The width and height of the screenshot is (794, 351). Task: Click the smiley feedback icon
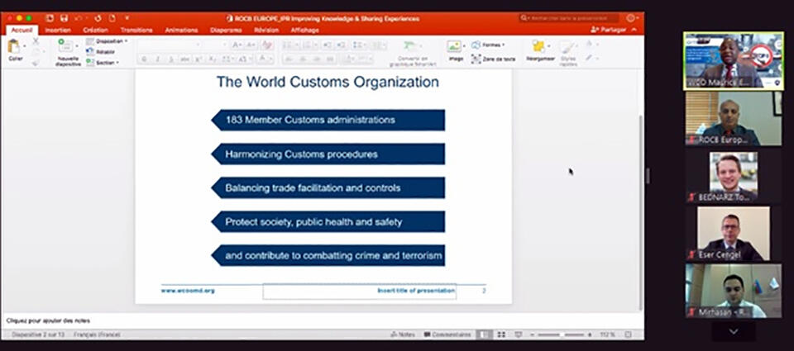coord(631,18)
